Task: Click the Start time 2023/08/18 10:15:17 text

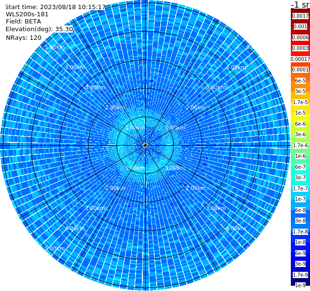Action: coord(56,7)
